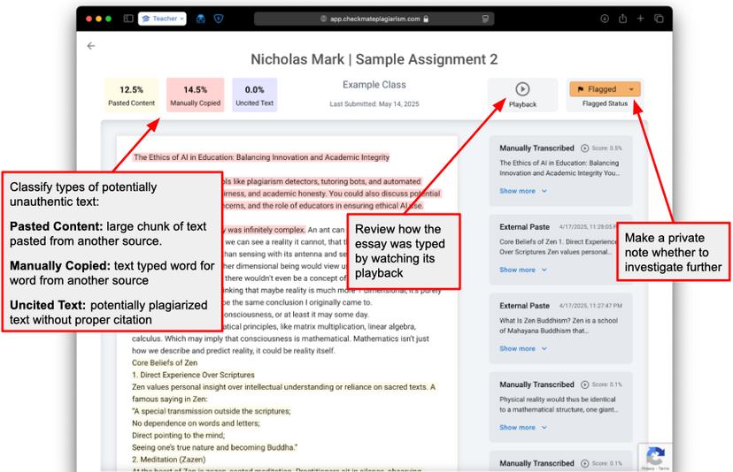Viewport: 733px width, 472px height.
Task: Open a new tab with plus icon
Action: pyautogui.click(x=640, y=19)
